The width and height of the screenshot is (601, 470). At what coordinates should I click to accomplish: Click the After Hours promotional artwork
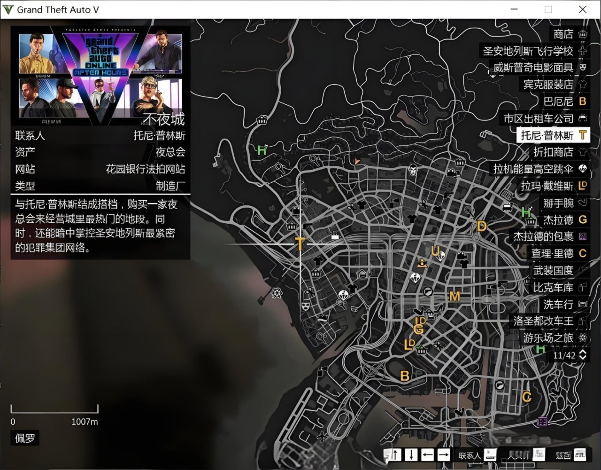(x=100, y=75)
